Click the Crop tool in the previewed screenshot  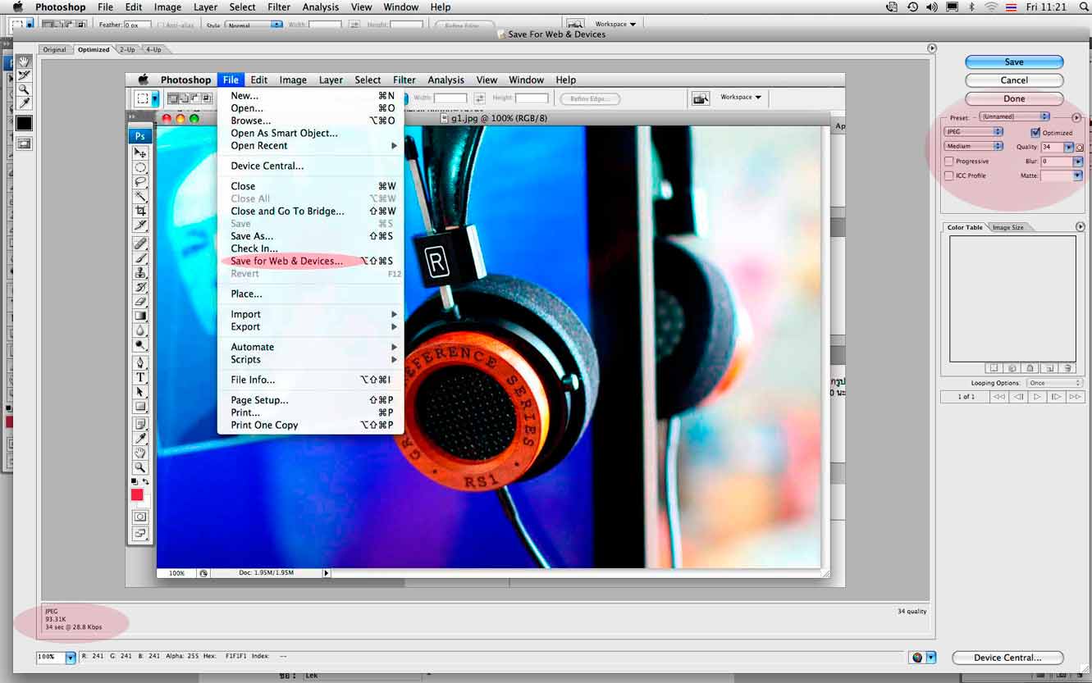click(x=140, y=211)
